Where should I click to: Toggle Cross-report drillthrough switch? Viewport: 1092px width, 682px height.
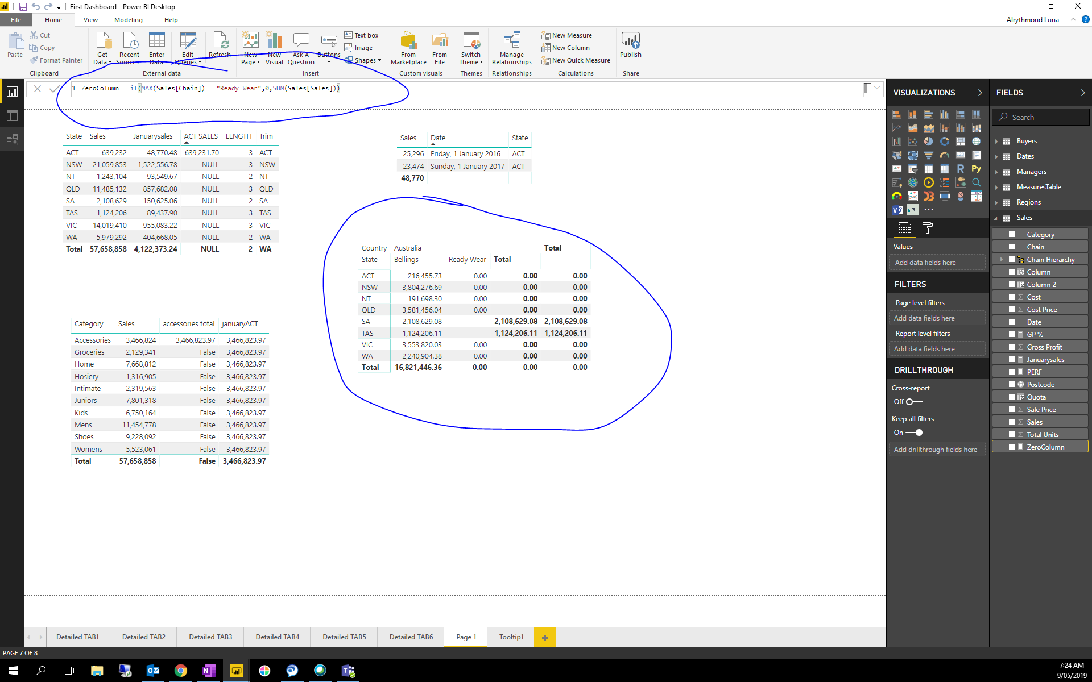[915, 402]
